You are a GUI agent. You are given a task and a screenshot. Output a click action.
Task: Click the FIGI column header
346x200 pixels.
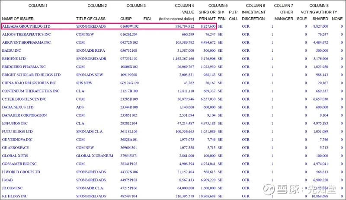click(147, 19)
